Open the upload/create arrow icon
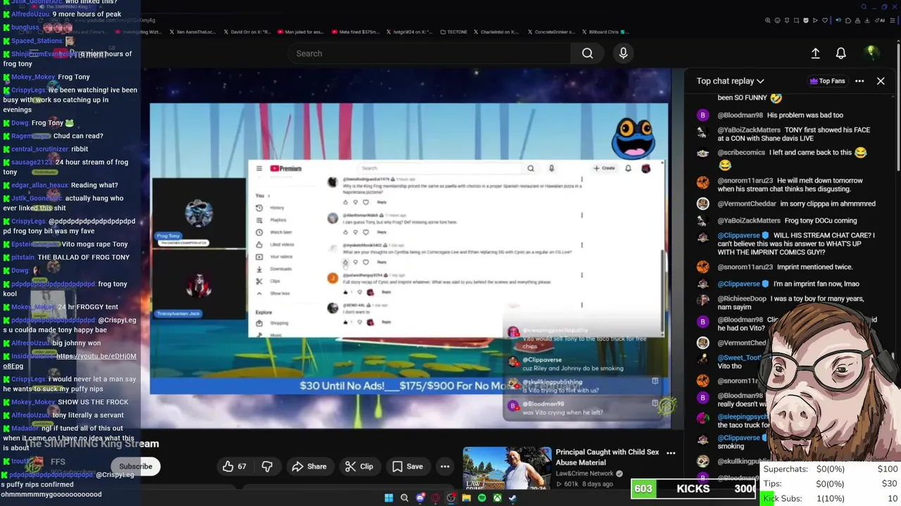901x506 pixels. pos(815,53)
